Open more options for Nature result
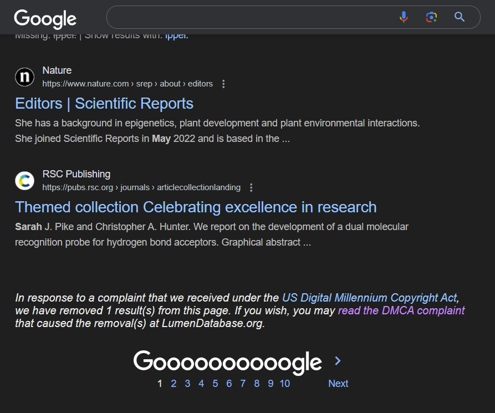495x413 pixels. click(x=223, y=84)
